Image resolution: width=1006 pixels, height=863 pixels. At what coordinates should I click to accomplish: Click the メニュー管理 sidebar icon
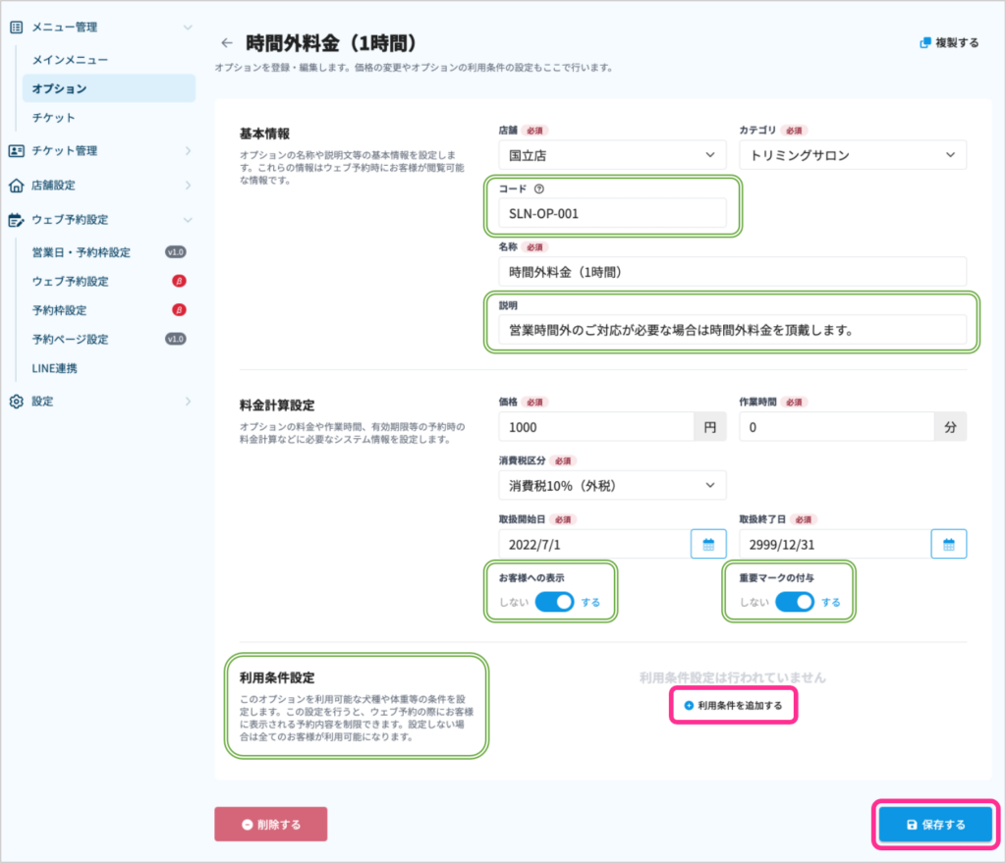click(x=16, y=27)
